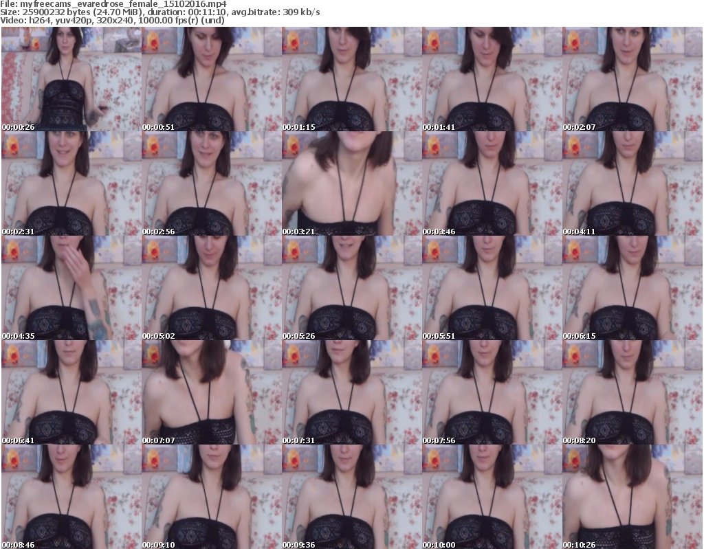The width and height of the screenshot is (704, 549).
Task: Open the final frame at 00:10:26
Action: (632, 496)
